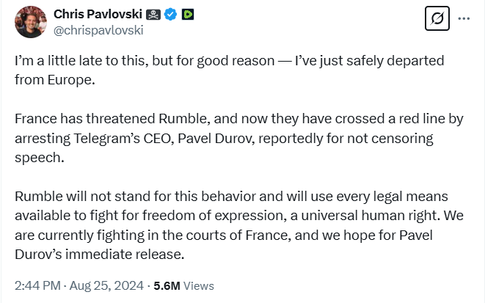Click the 2:44 PM Aug 25, 2024 timestamp
This screenshot has height=303, width=485.
[x=79, y=285]
